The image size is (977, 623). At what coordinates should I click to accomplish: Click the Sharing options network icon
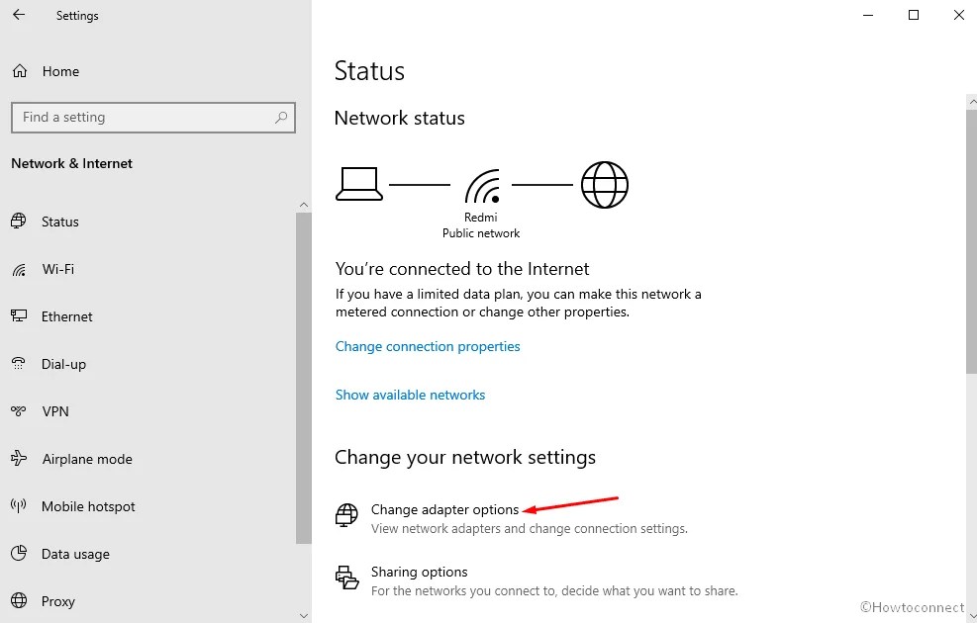click(345, 578)
